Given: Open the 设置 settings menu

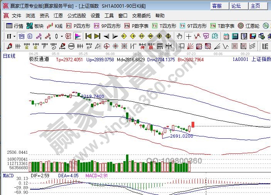Looking at the screenshot, I should 95,16.
